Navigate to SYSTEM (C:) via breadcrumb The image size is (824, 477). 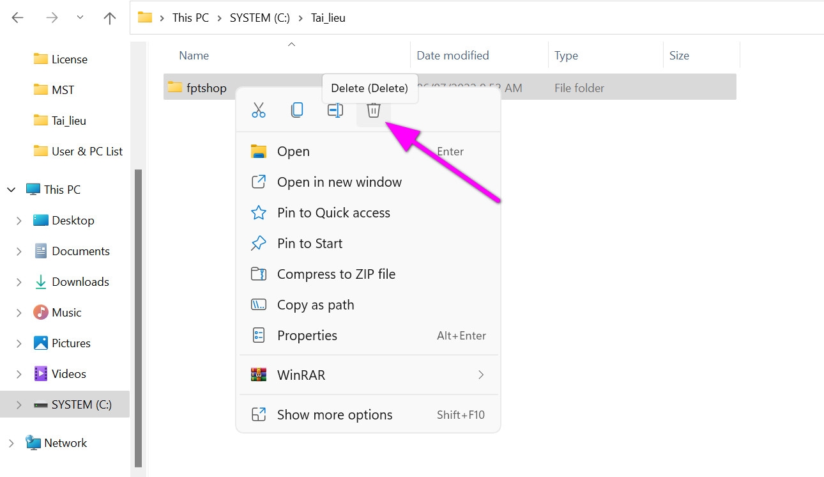pyautogui.click(x=259, y=17)
